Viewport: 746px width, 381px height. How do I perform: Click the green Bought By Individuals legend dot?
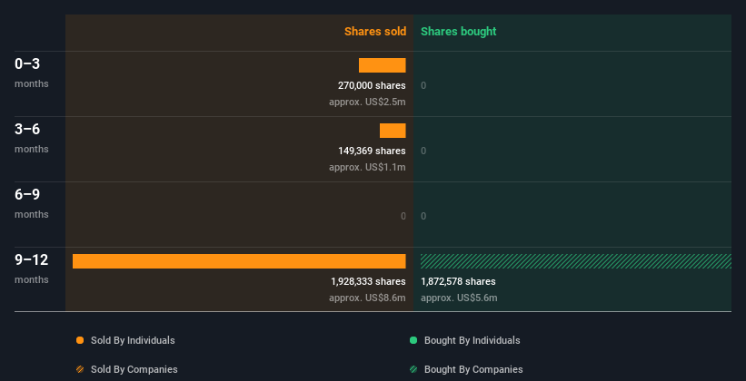click(x=413, y=340)
